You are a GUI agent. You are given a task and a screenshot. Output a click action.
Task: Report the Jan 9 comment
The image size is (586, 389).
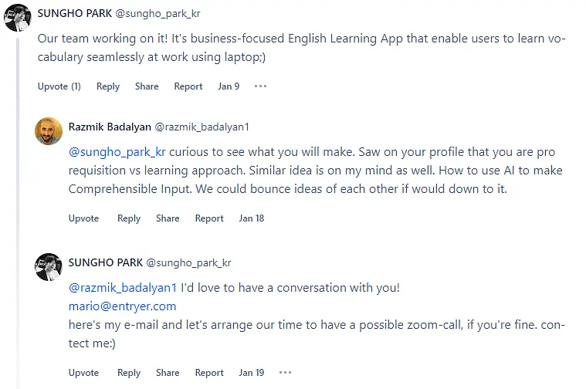[188, 86]
